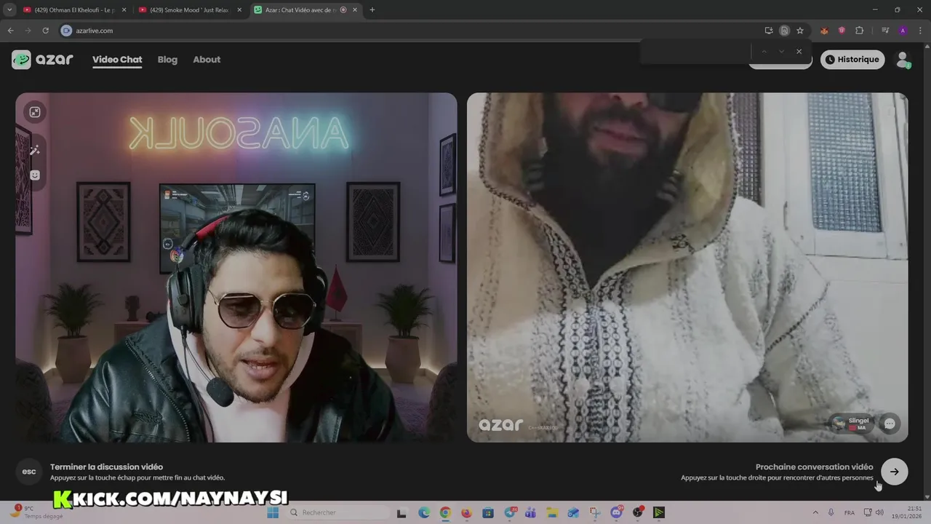Reload the current page
Screen dimensions: 931x524
pyautogui.click(x=45, y=31)
